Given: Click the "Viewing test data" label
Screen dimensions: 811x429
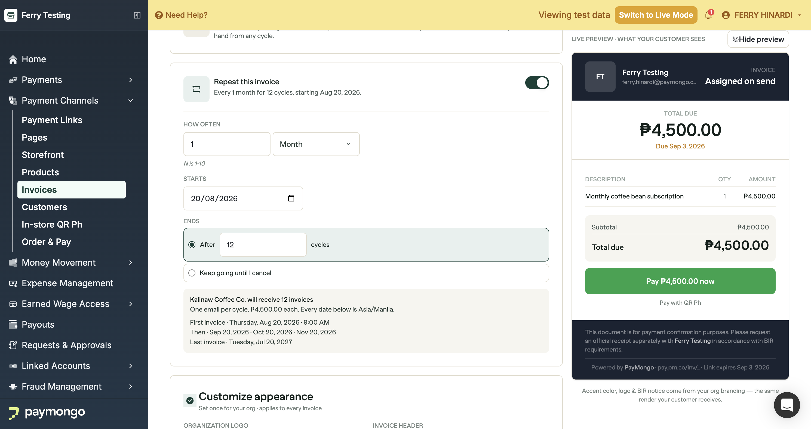Looking at the screenshot, I should (x=574, y=15).
